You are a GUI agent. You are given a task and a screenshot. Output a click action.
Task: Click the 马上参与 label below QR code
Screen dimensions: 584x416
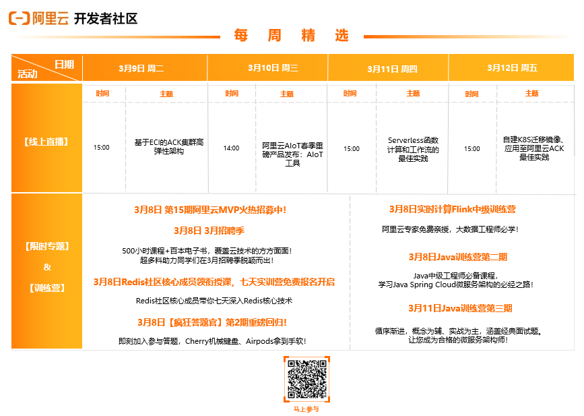[306, 409]
